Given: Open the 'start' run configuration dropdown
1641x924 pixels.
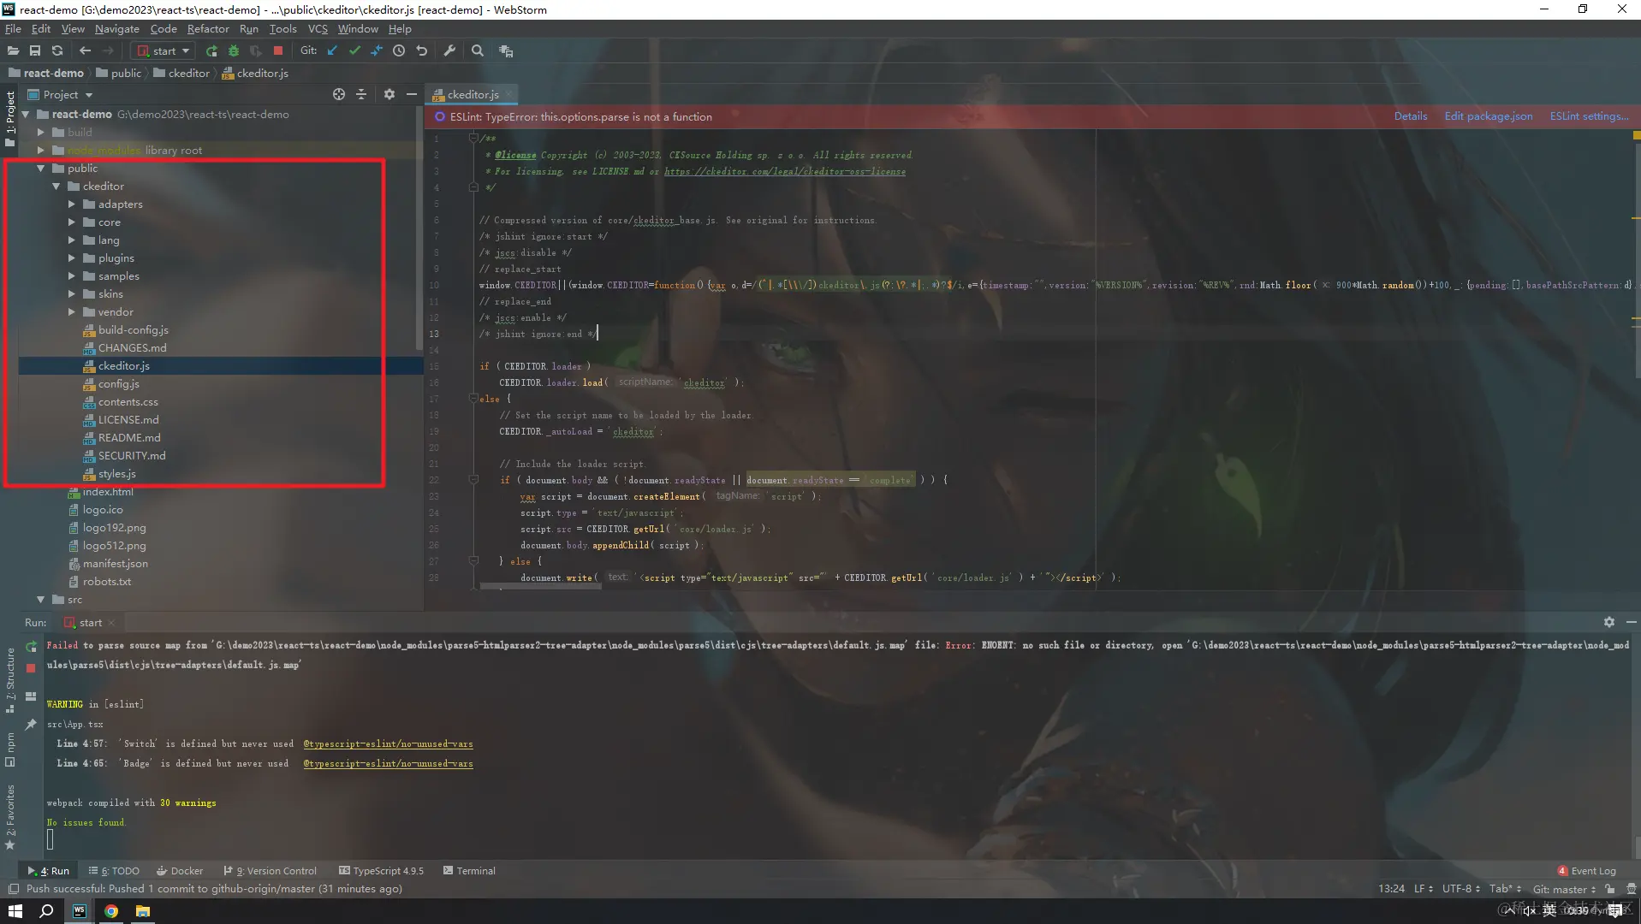Looking at the screenshot, I should click(x=164, y=51).
